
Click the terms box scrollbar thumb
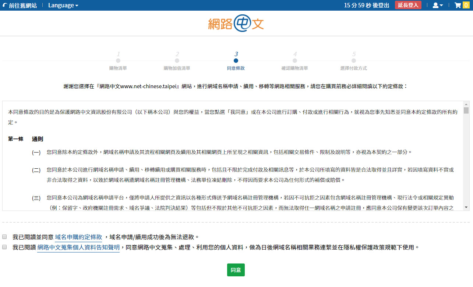pyautogui.click(x=466, y=110)
